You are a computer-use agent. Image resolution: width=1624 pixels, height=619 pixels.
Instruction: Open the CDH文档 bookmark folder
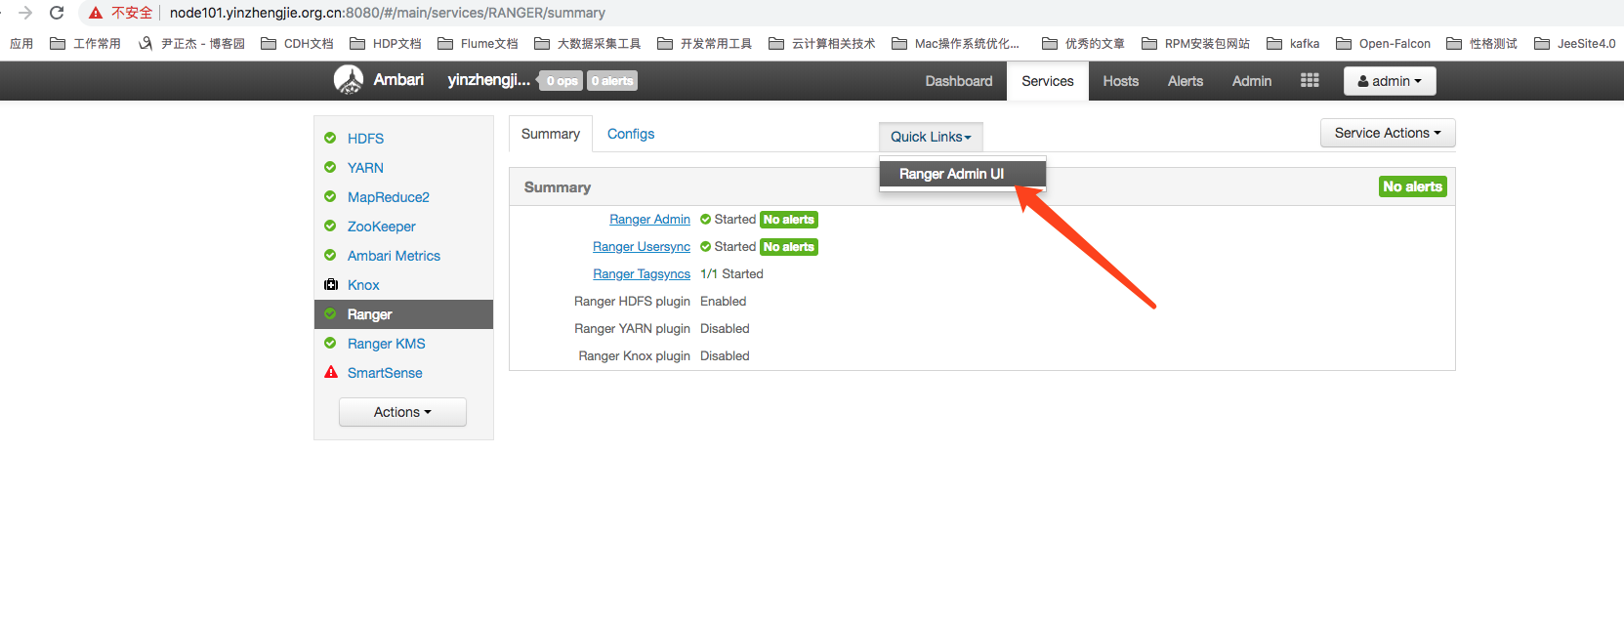tap(297, 43)
